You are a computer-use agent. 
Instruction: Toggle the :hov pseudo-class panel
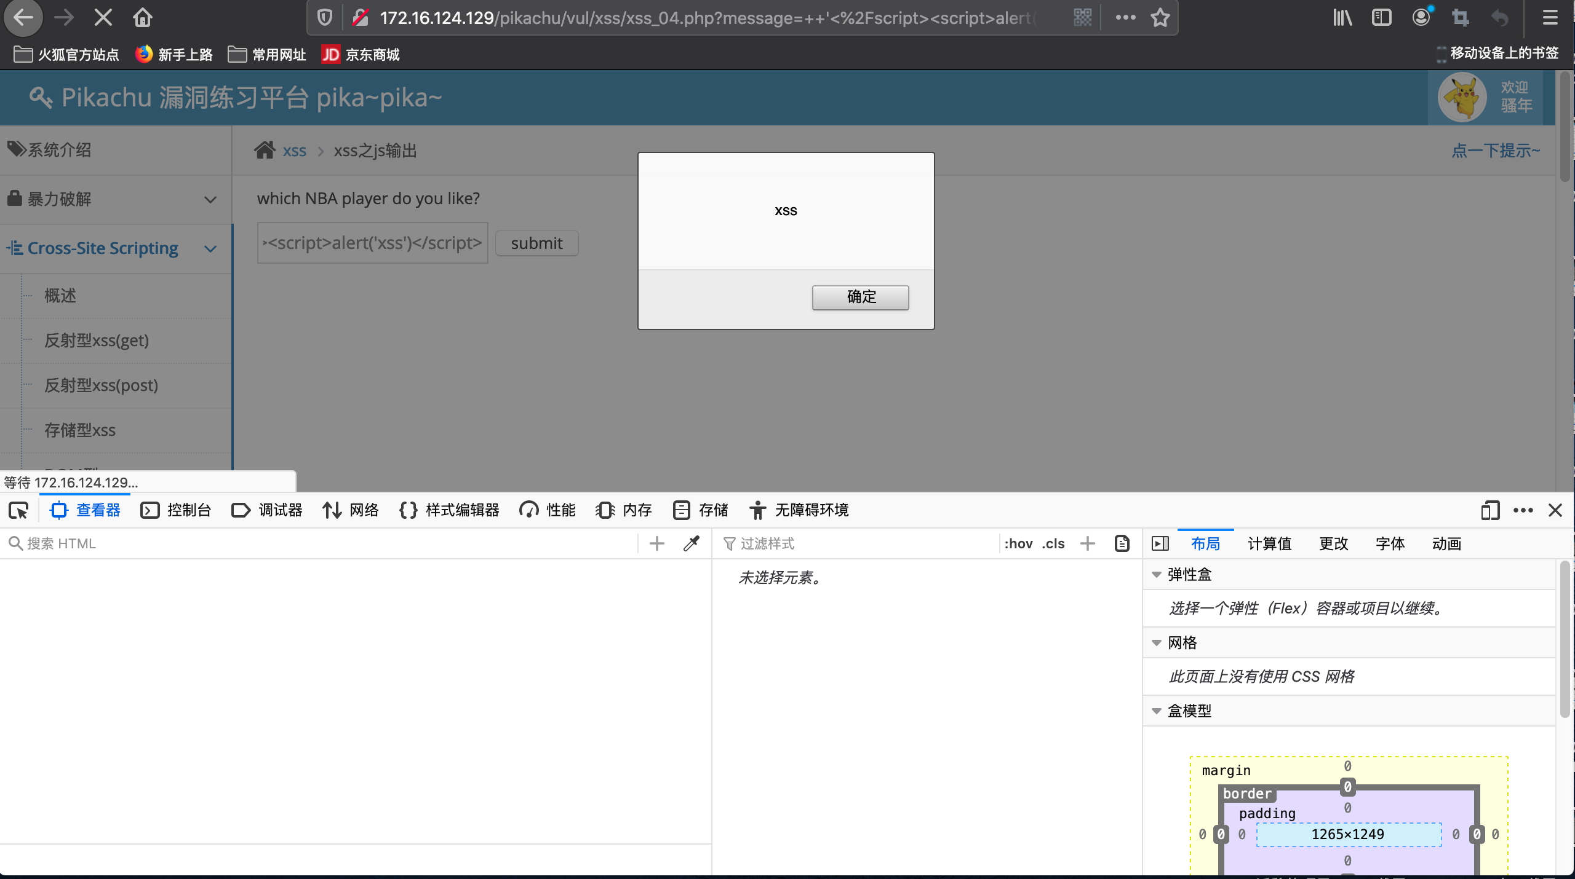(1018, 543)
